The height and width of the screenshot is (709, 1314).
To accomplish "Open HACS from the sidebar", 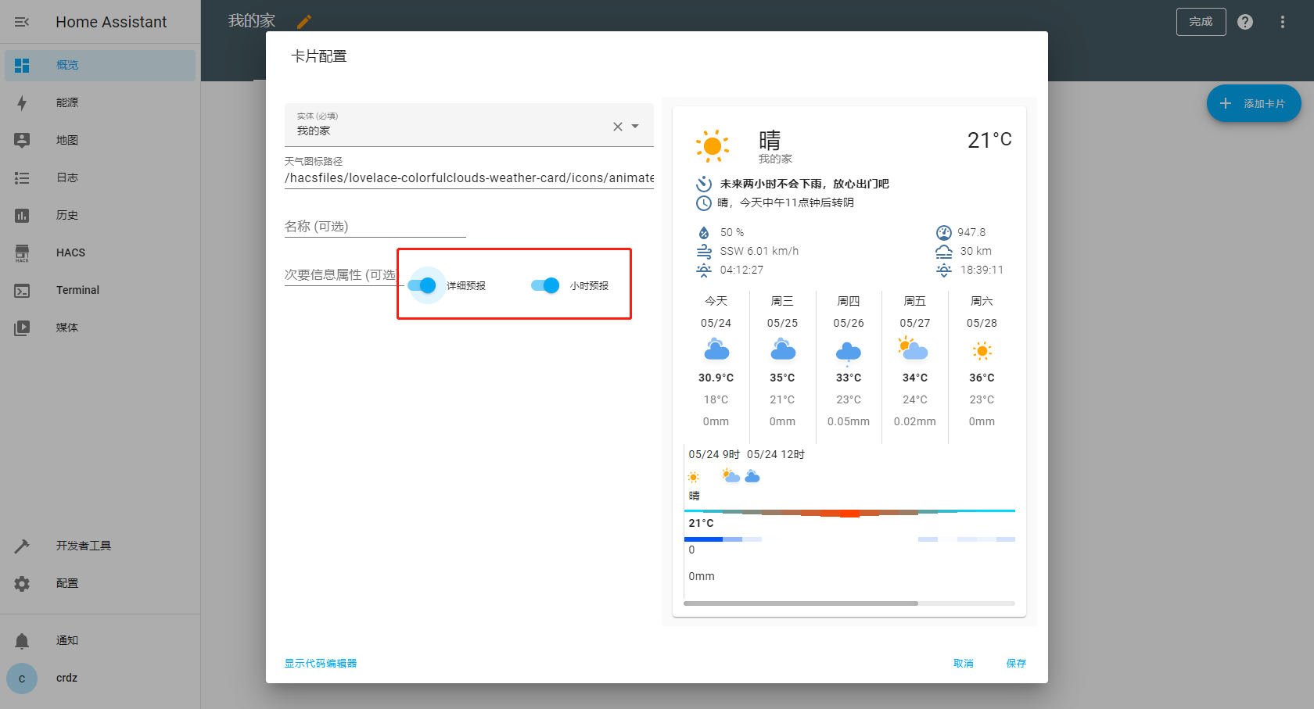I will coord(70,252).
